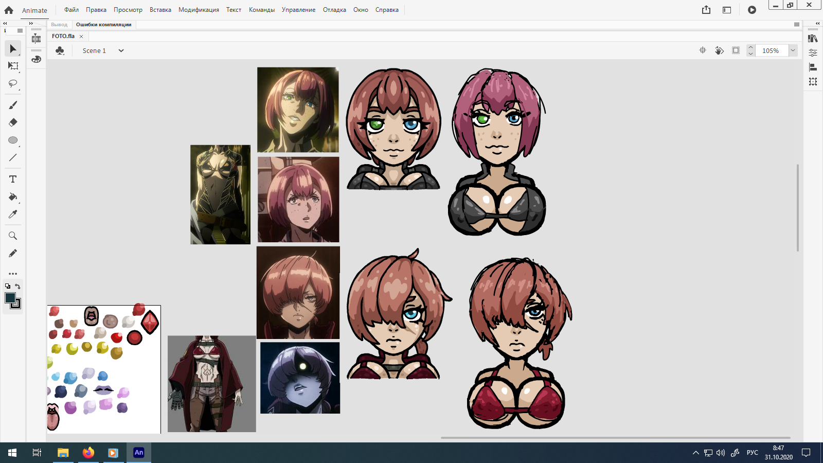Open the Файл menu
Screen dimensions: 823x463
point(71,10)
